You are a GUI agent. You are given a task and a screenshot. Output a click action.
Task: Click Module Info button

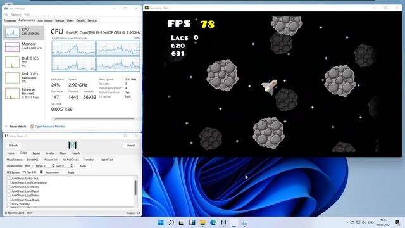click(51, 160)
